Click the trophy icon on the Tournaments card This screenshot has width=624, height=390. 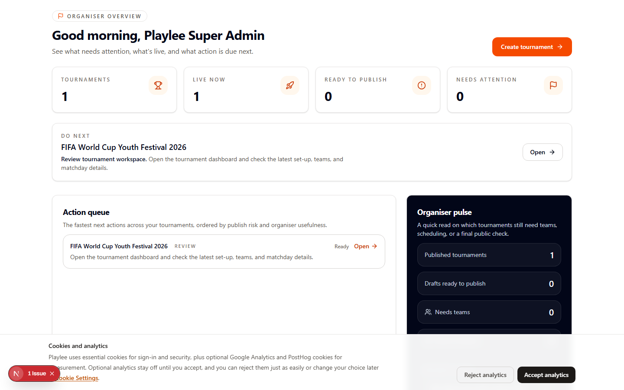tap(158, 85)
